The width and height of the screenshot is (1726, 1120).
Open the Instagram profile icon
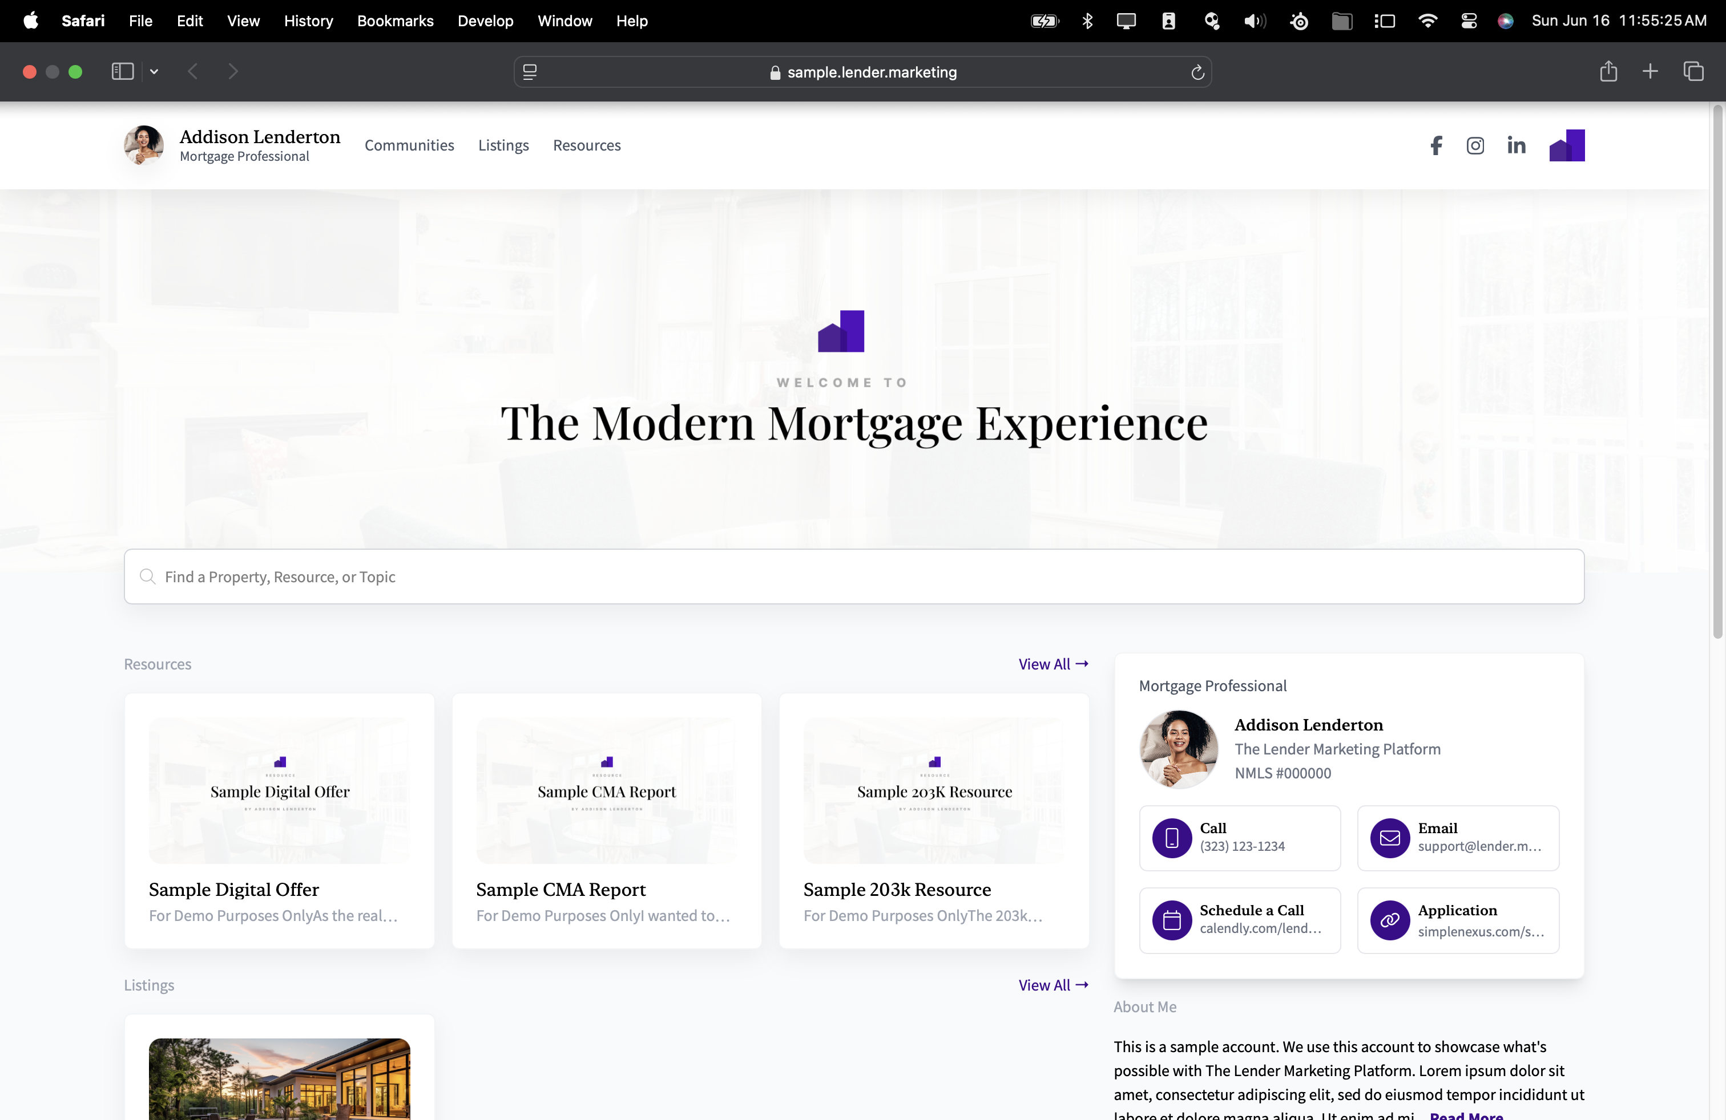click(1475, 145)
